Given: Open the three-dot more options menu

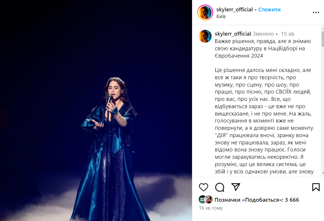Looking at the screenshot, I should coord(316,13).
